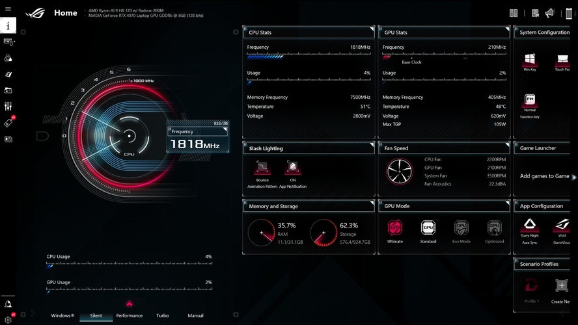Screen dimensions: 578x325
Task: Click the Add games to Game Launcher link
Action: click(x=544, y=176)
